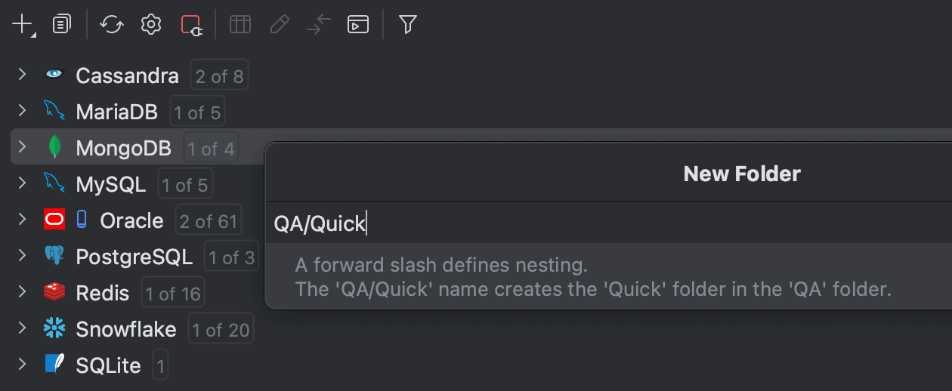Image resolution: width=952 pixels, height=391 pixels.
Task: Expand the MariaDB data source chevron
Action: (x=22, y=112)
